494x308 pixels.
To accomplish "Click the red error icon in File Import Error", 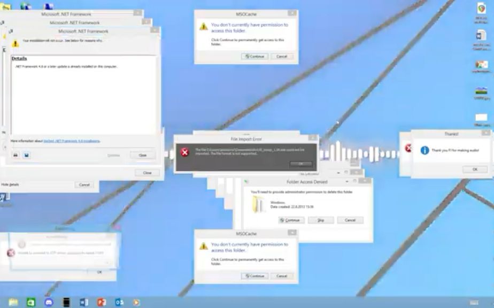I will tap(184, 152).
